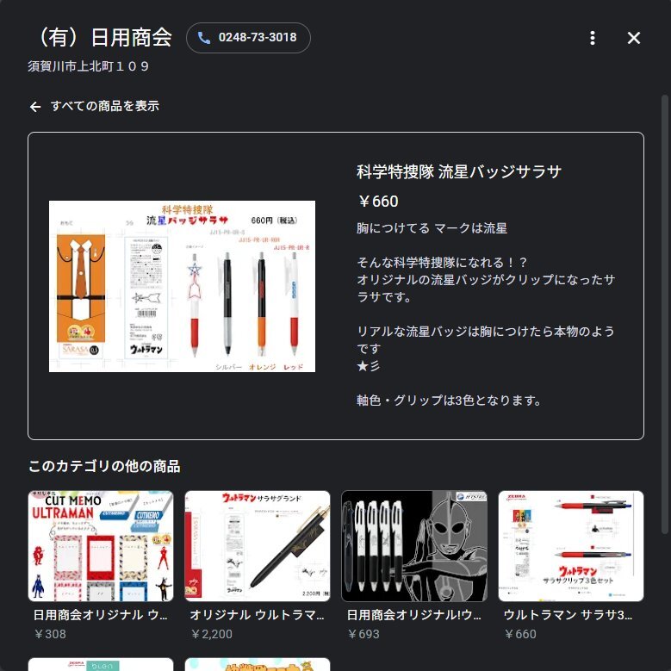
Task: Click the 日用商会オリジナル!ウ… ¥693 title
Action: click(414, 615)
